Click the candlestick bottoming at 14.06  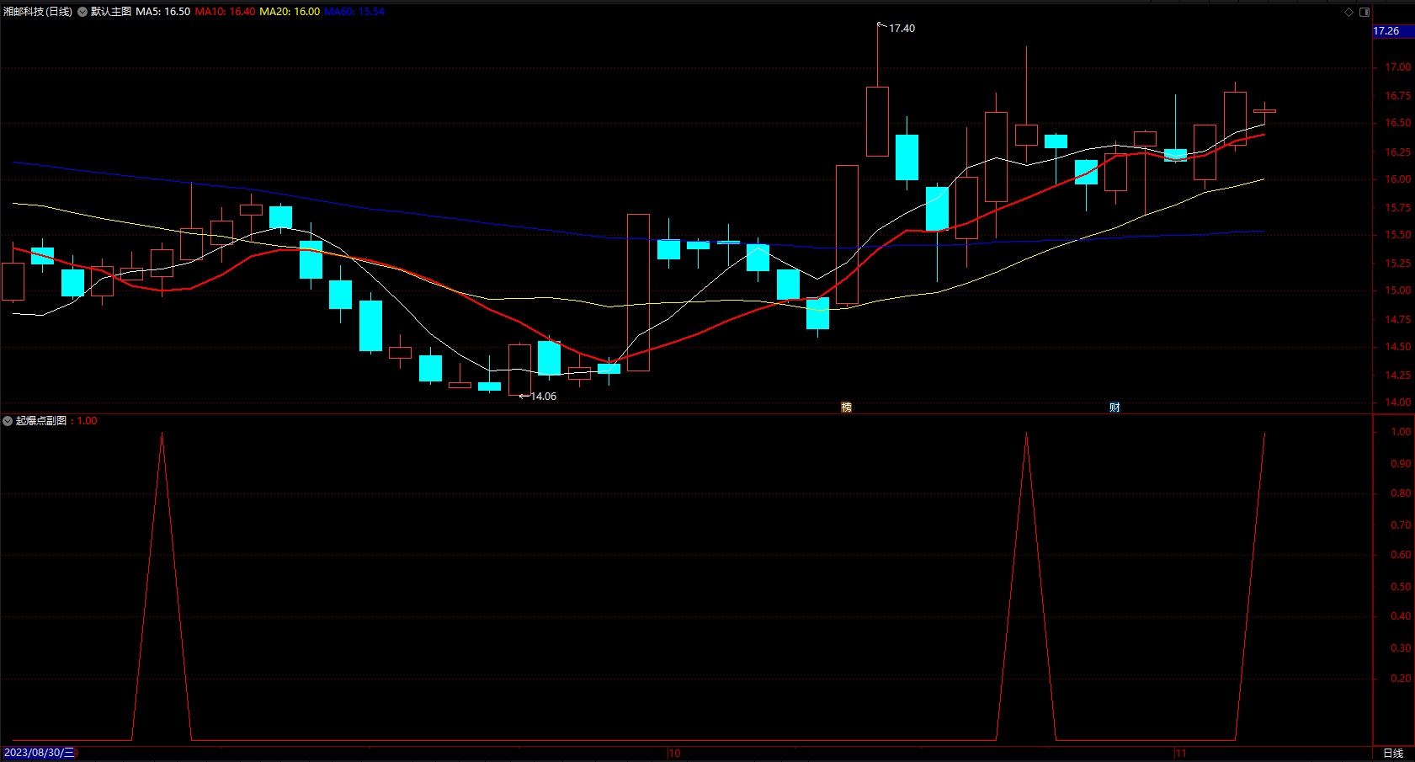[x=519, y=370]
